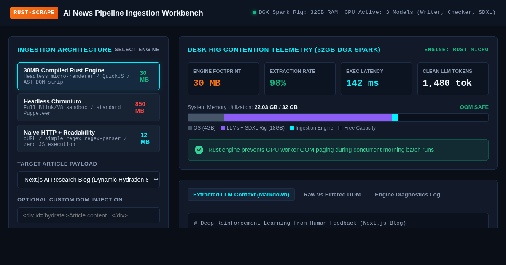The image size is (506, 265).
Task: Click the green DGX Spark status dot
Action: click(254, 13)
